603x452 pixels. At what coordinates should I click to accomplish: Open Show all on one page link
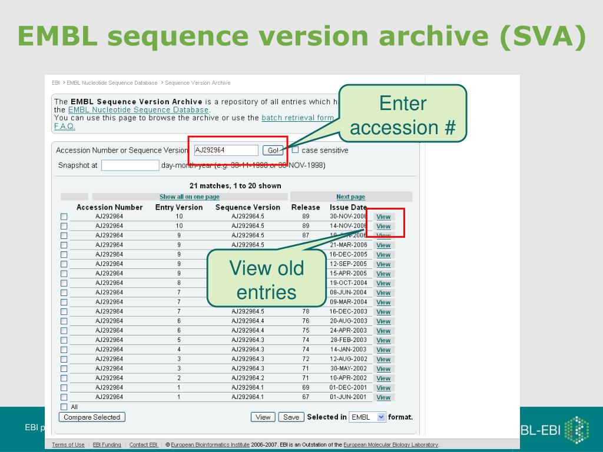[189, 197]
